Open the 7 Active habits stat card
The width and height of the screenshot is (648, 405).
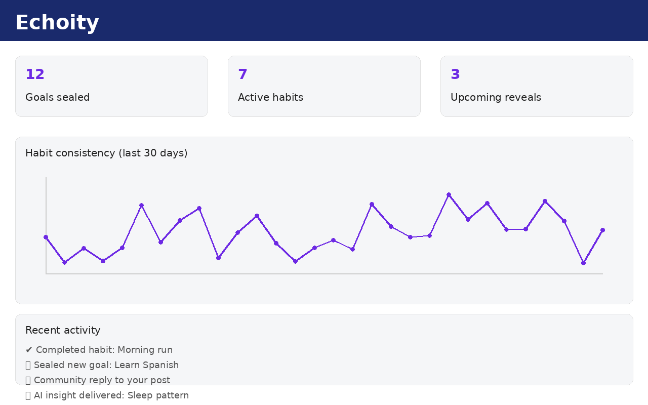pyautogui.click(x=324, y=86)
